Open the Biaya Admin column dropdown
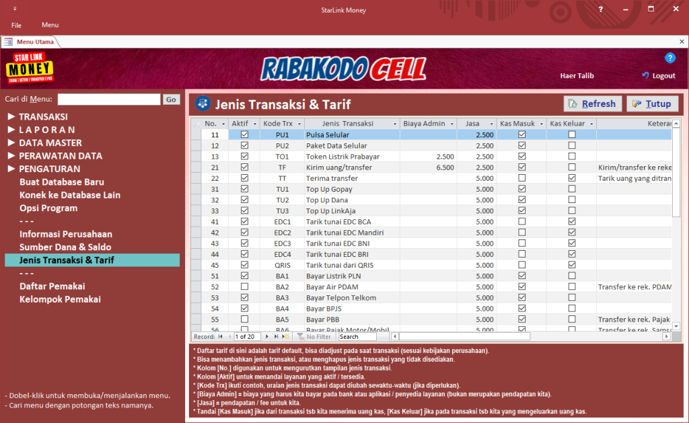The height and width of the screenshot is (423, 689). (x=451, y=124)
